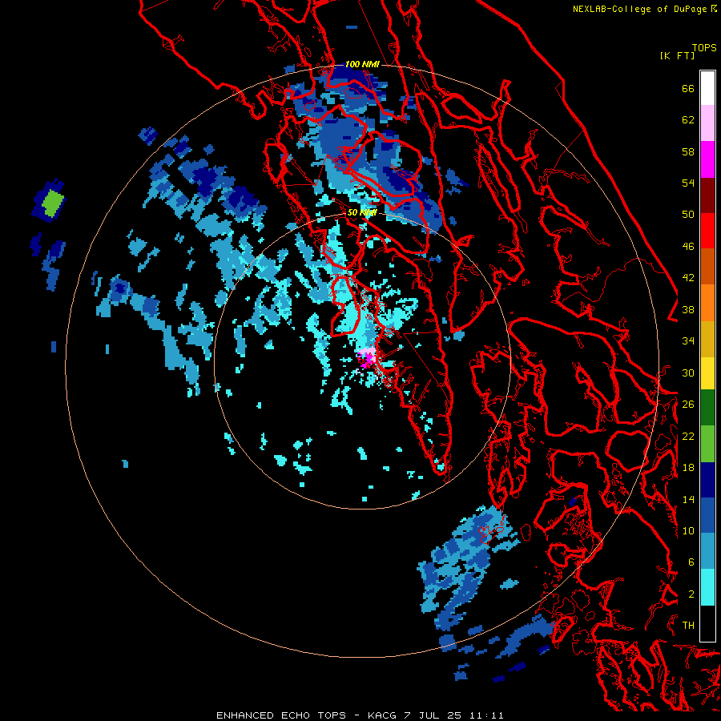Click the "54" legend value
This screenshot has height=721, width=721.
[688, 183]
